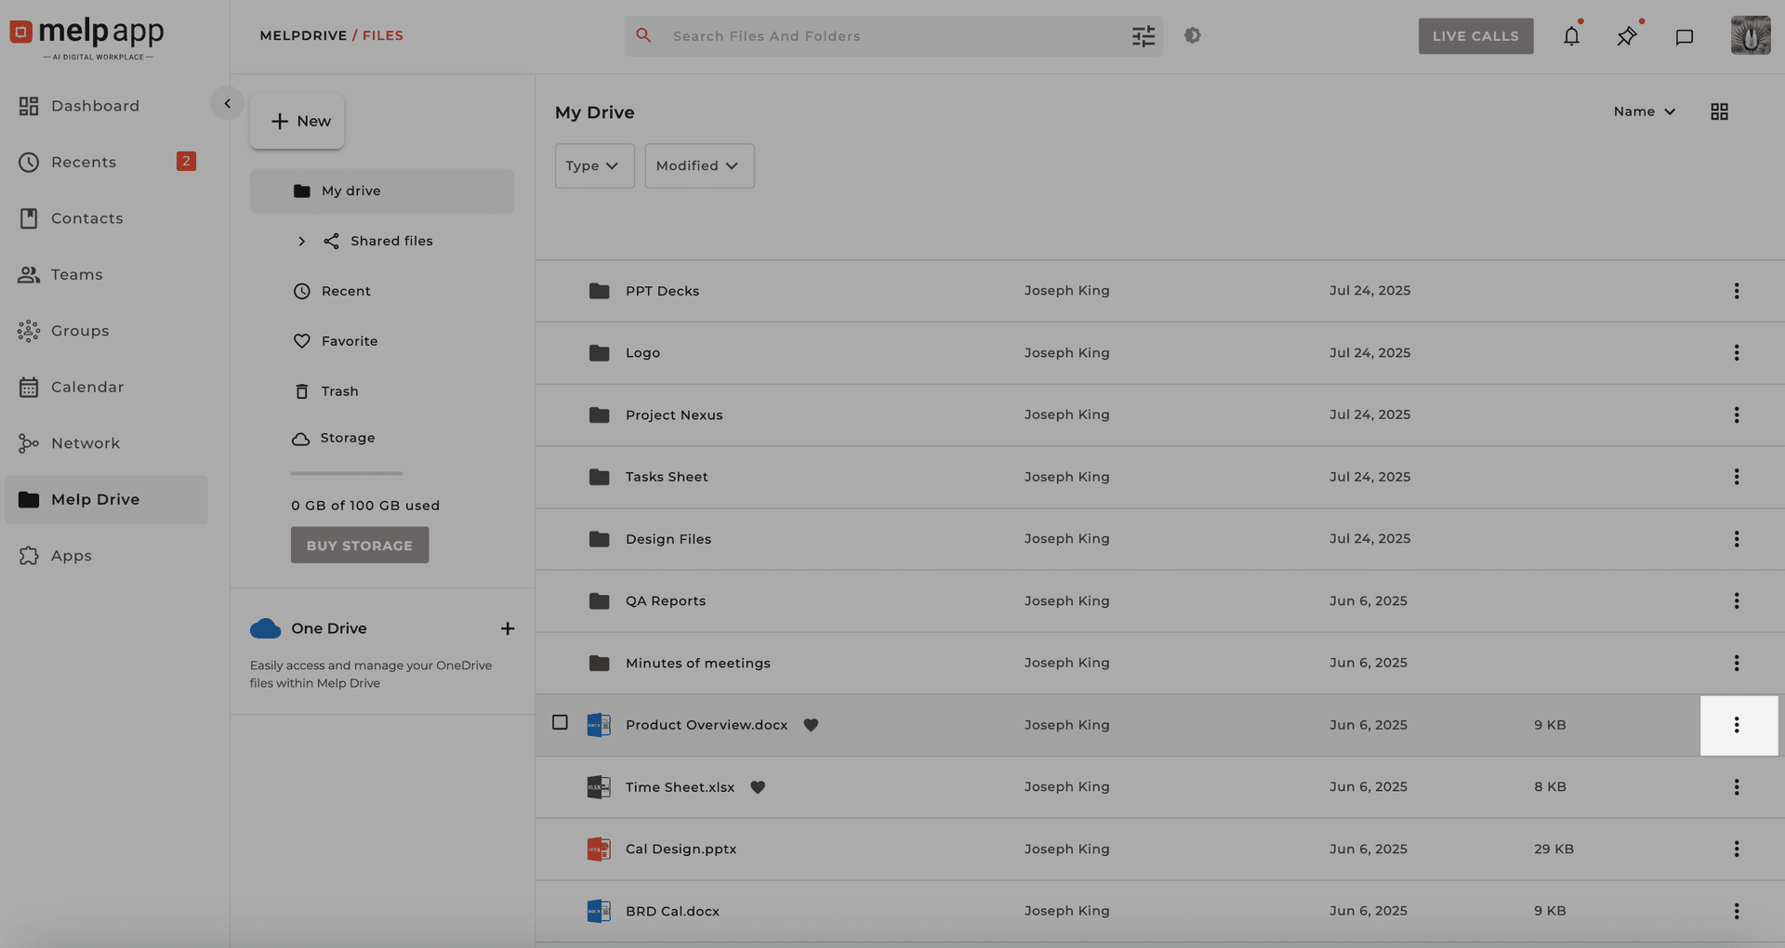Click the storage usage progress bar
The height and width of the screenshot is (948, 1785).
346,473
